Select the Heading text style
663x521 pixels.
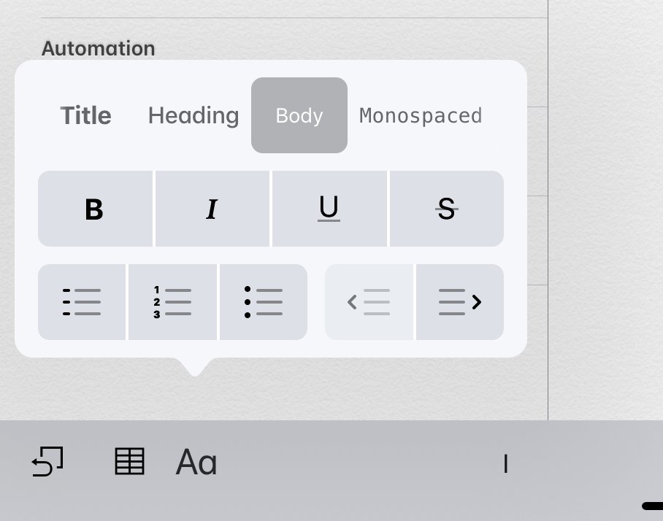pos(193,115)
